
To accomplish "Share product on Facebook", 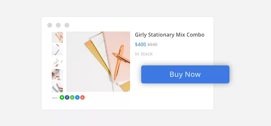I will 67,97.
